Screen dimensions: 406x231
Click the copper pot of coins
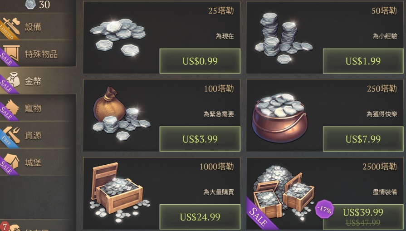click(279, 118)
